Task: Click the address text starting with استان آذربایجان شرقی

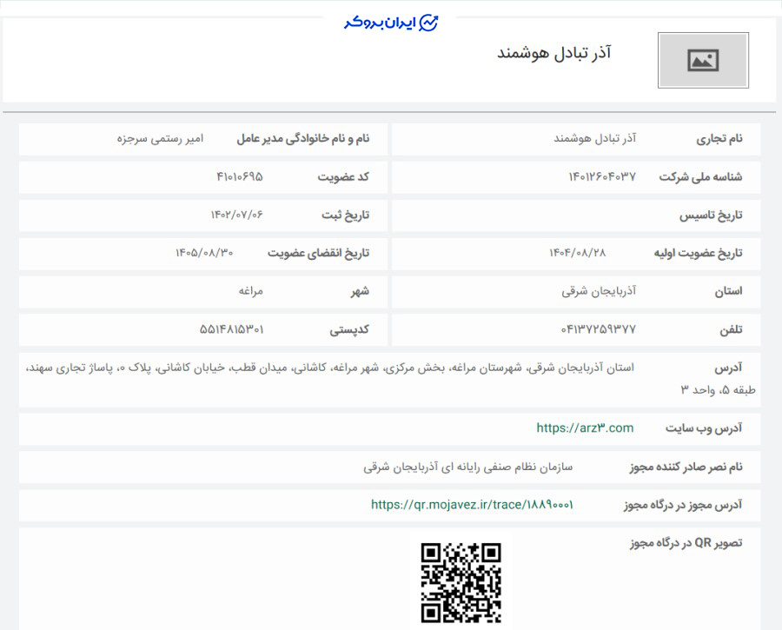Action: [390, 379]
